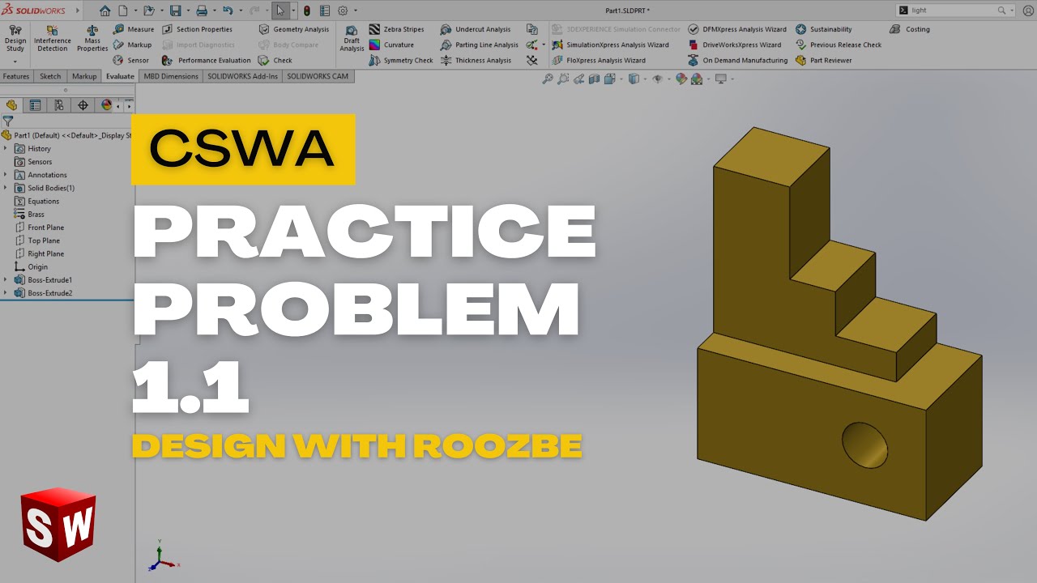Enable Curvature display
Screen dimensions: 1037x583
[391, 45]
